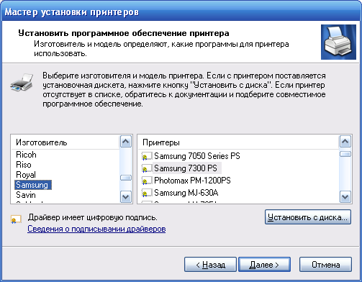Click the manufacturer list's scroll down arrow

coord(125,197)
